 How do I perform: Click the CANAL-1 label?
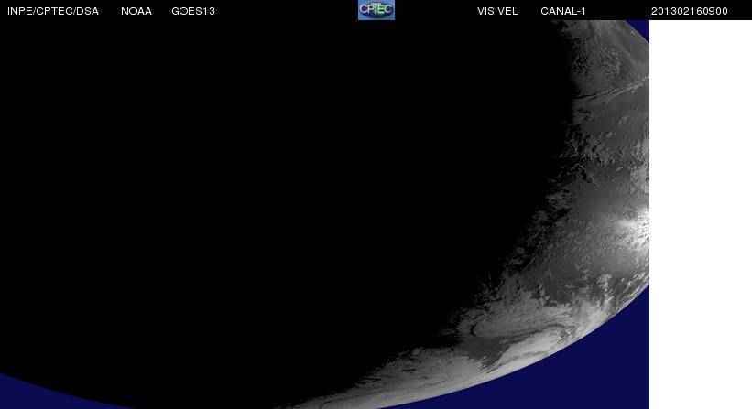coord(563,11)
